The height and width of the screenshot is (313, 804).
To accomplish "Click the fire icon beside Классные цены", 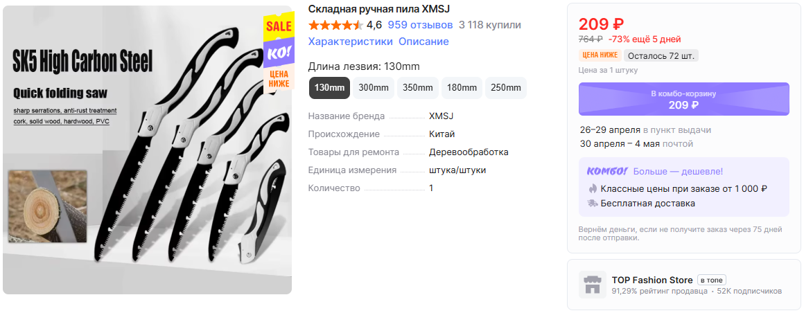I will (593, 188).
